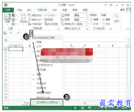
Task: Open Scale to Fit dialog launcher
Action: (87, 29)
